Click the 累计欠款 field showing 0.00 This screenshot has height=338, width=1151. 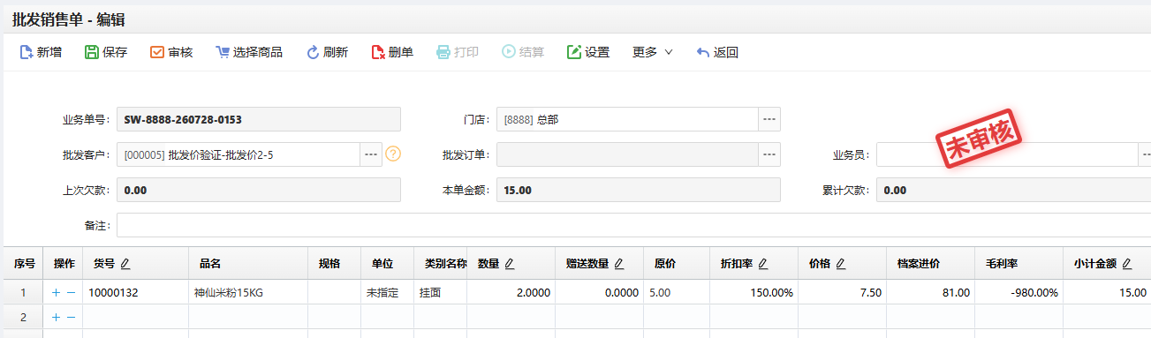click(x=1013, y=190)
